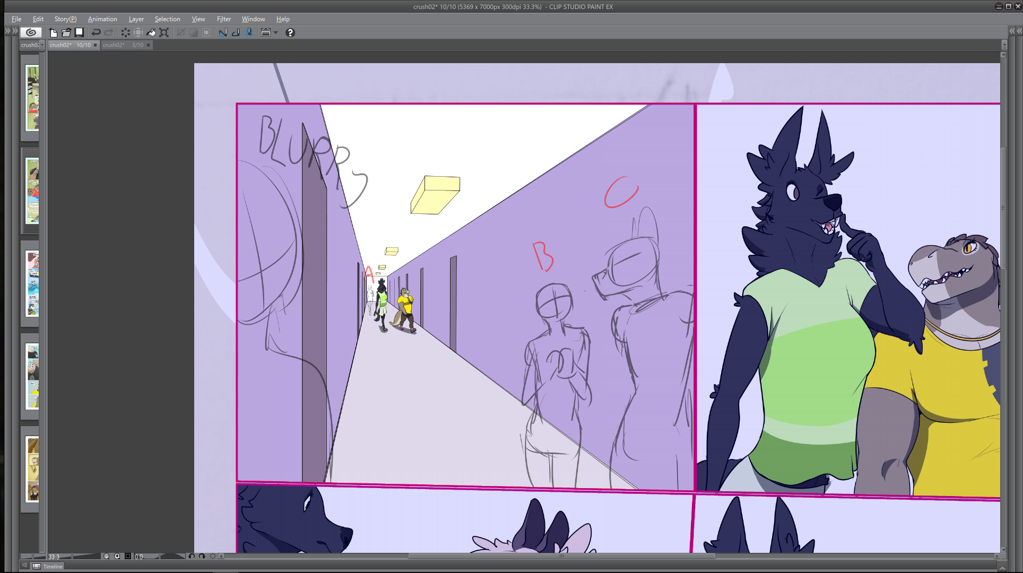The image size is (1023, 573).
Task: Click the Clip Studio launcher icon
Action: coord(31,32)
